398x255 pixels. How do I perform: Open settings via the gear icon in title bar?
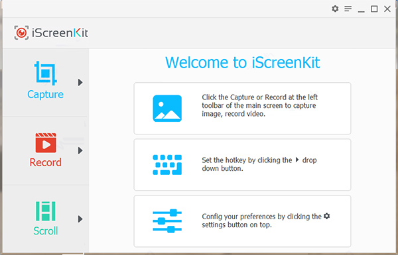[x=335, y=9]
